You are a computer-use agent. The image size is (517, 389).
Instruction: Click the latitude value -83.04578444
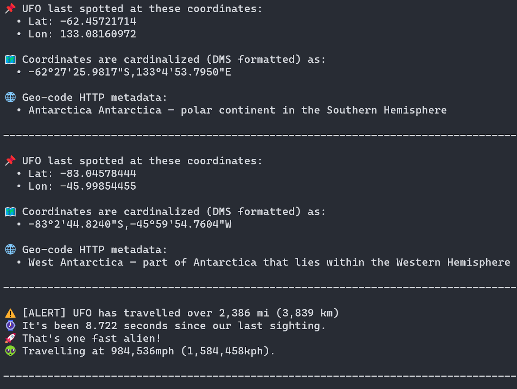[x=98, y=173]
